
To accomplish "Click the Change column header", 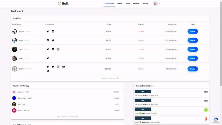I will [x=141, y=24].
